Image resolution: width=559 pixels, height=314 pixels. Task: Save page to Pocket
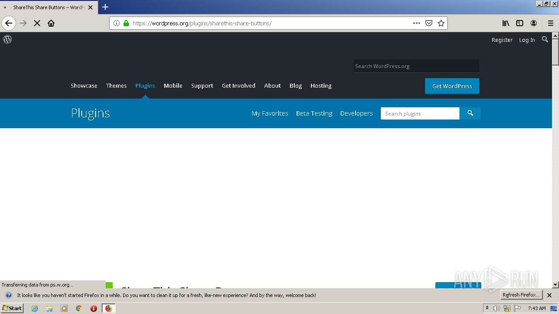point(429,23)
